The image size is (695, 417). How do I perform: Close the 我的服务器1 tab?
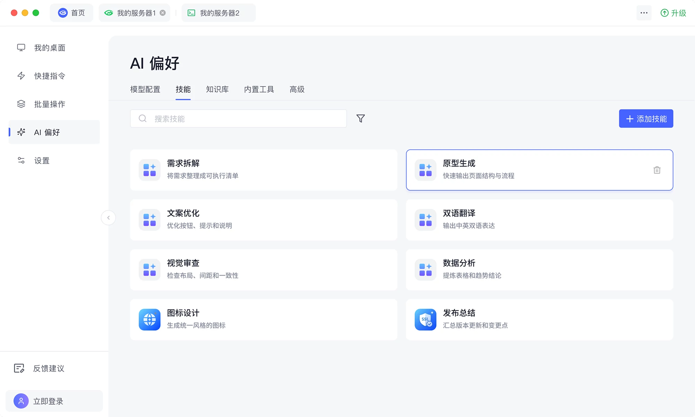(163, 13)
